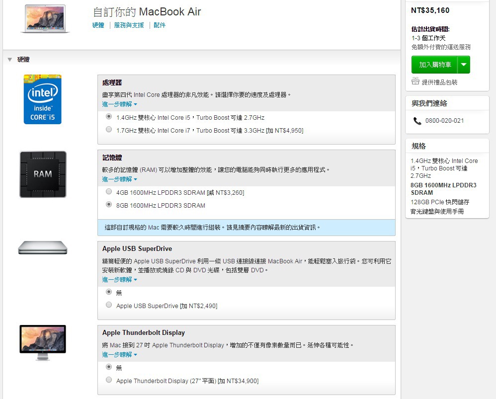Click 免額外付費的運送服務 text
Viewport: 496px width, 399px height.
pos(441,47)
